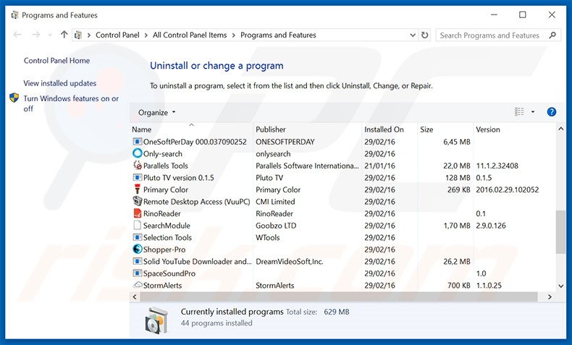Click the Primary Color brush icon
The width and height of the screenshot is (572, 345).
(x=137, y=189)
